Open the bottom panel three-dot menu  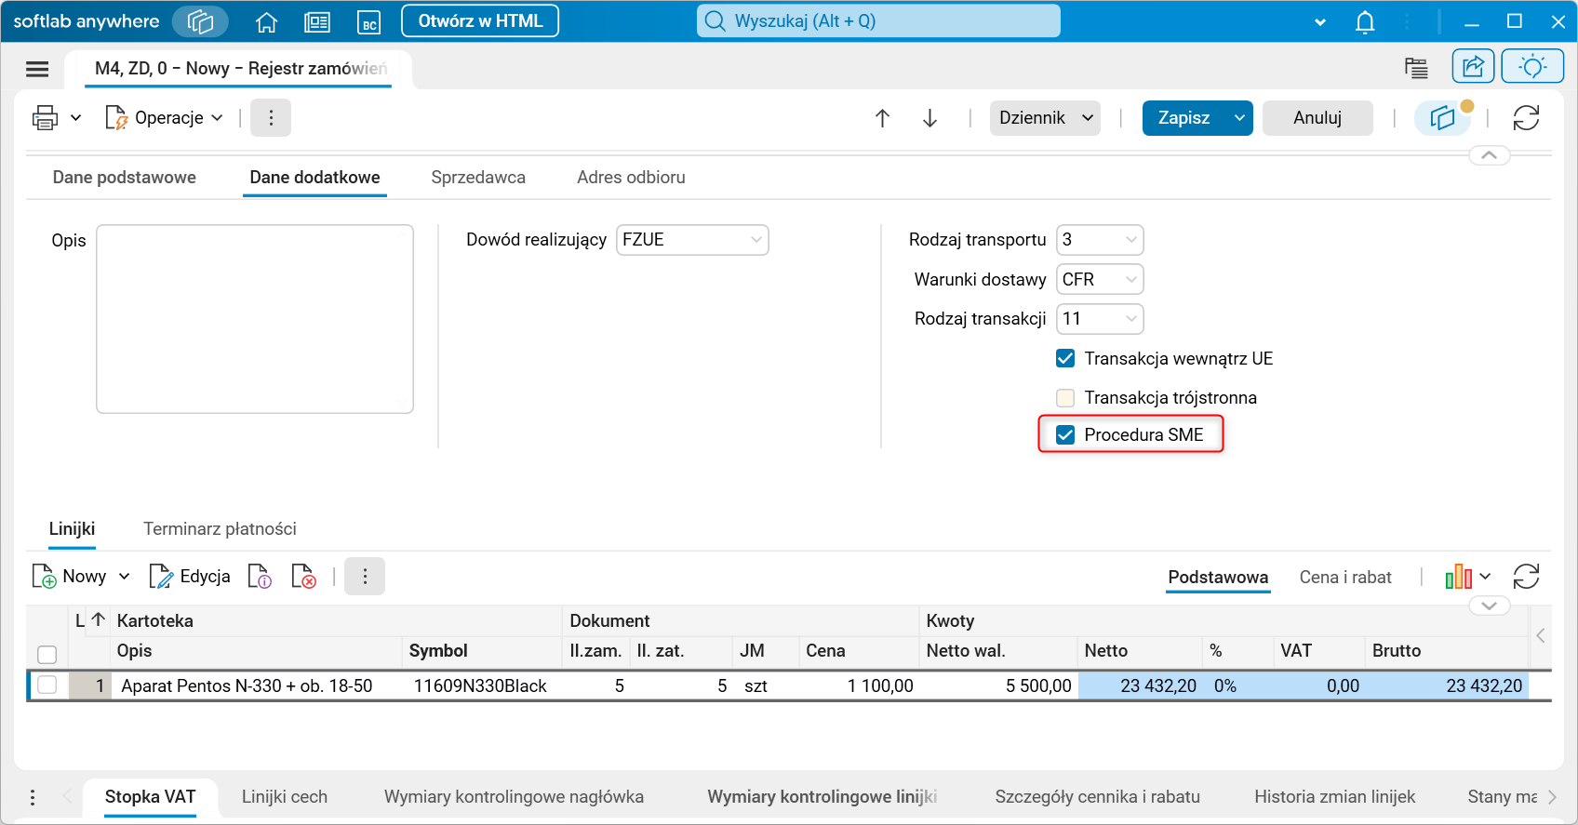click(x=33, y=797)
